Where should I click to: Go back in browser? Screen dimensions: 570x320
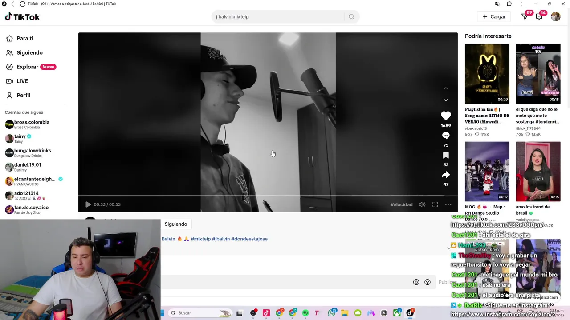[x=13, y=4]
